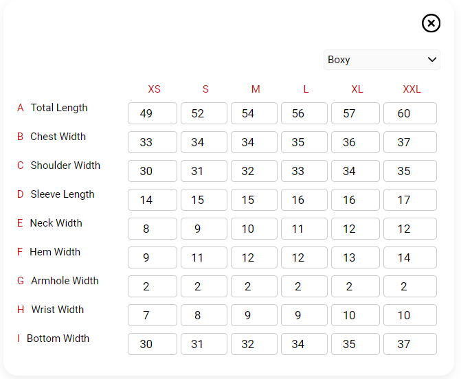Select the XS Total Length field showing 49
461x379 pixels.
tap(153, 113)
